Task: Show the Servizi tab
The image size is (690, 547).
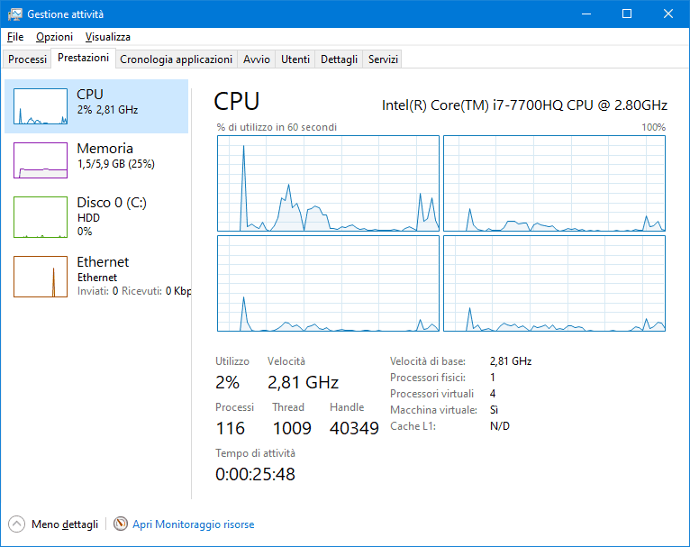Action: point(383,59)
